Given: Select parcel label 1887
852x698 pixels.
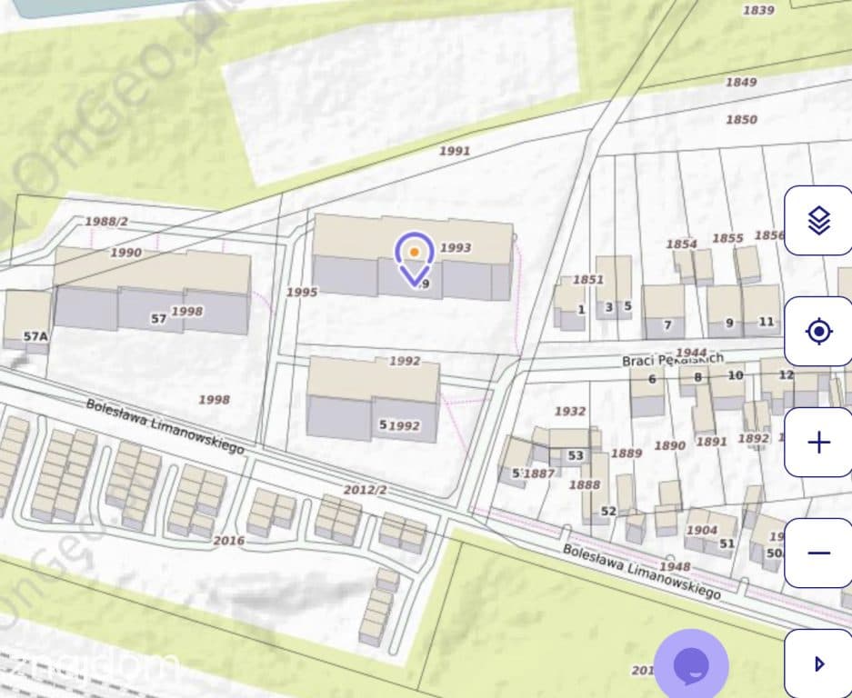Looking at the screenshot, I should [539, 474].
